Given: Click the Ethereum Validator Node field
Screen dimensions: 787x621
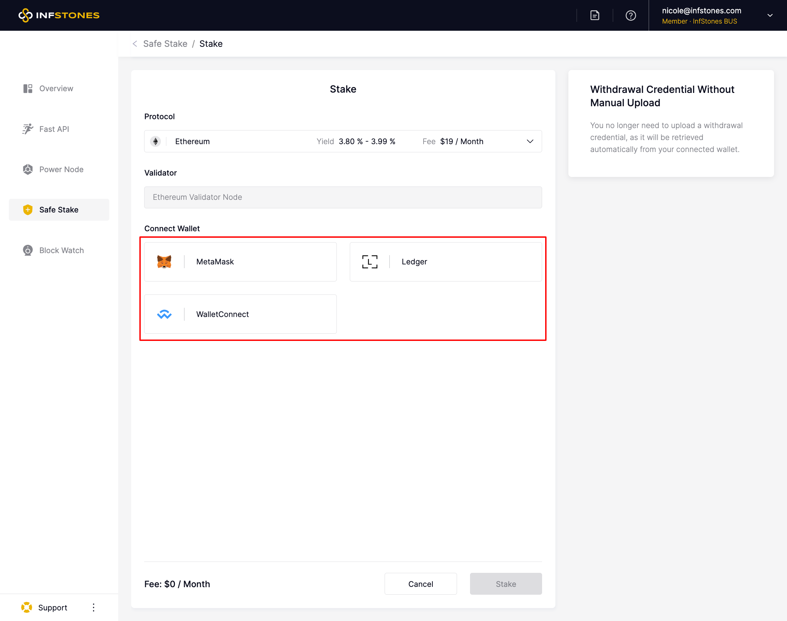Looking at the screenshot, I should click(343, 197).
